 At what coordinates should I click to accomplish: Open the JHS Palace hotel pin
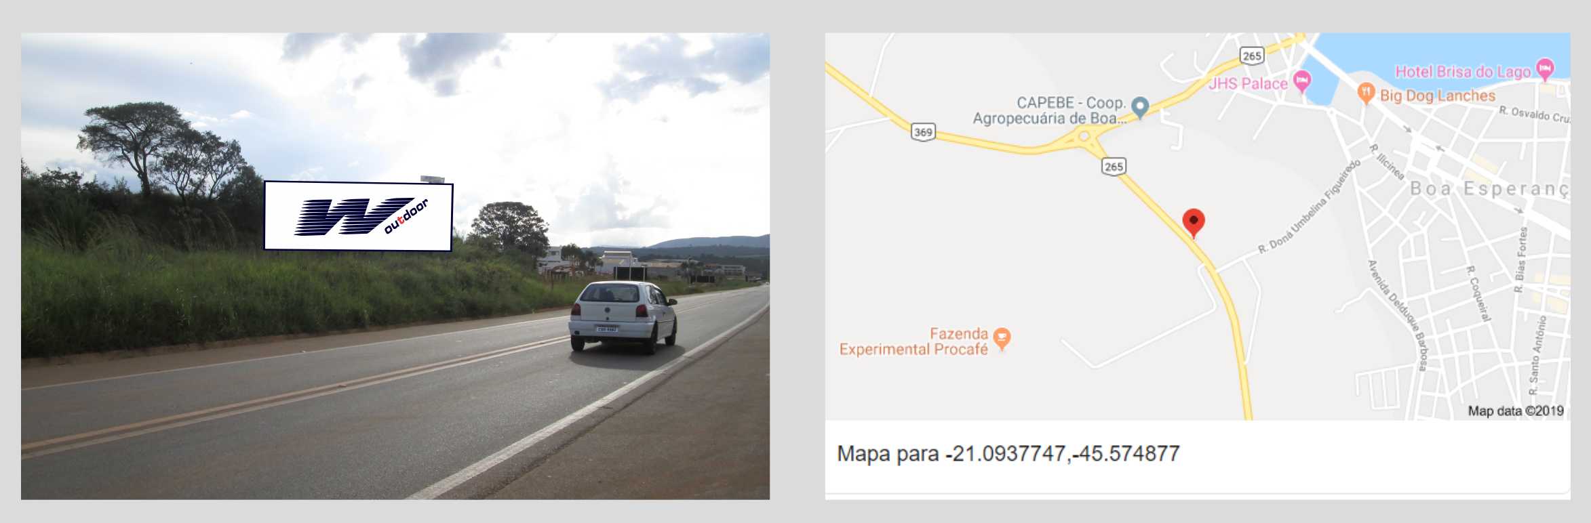1301,81
